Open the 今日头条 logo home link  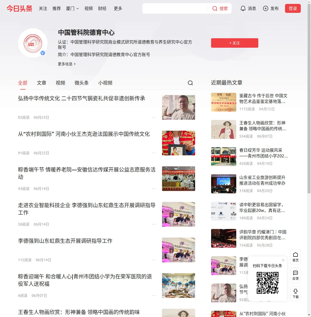point(19,8)
